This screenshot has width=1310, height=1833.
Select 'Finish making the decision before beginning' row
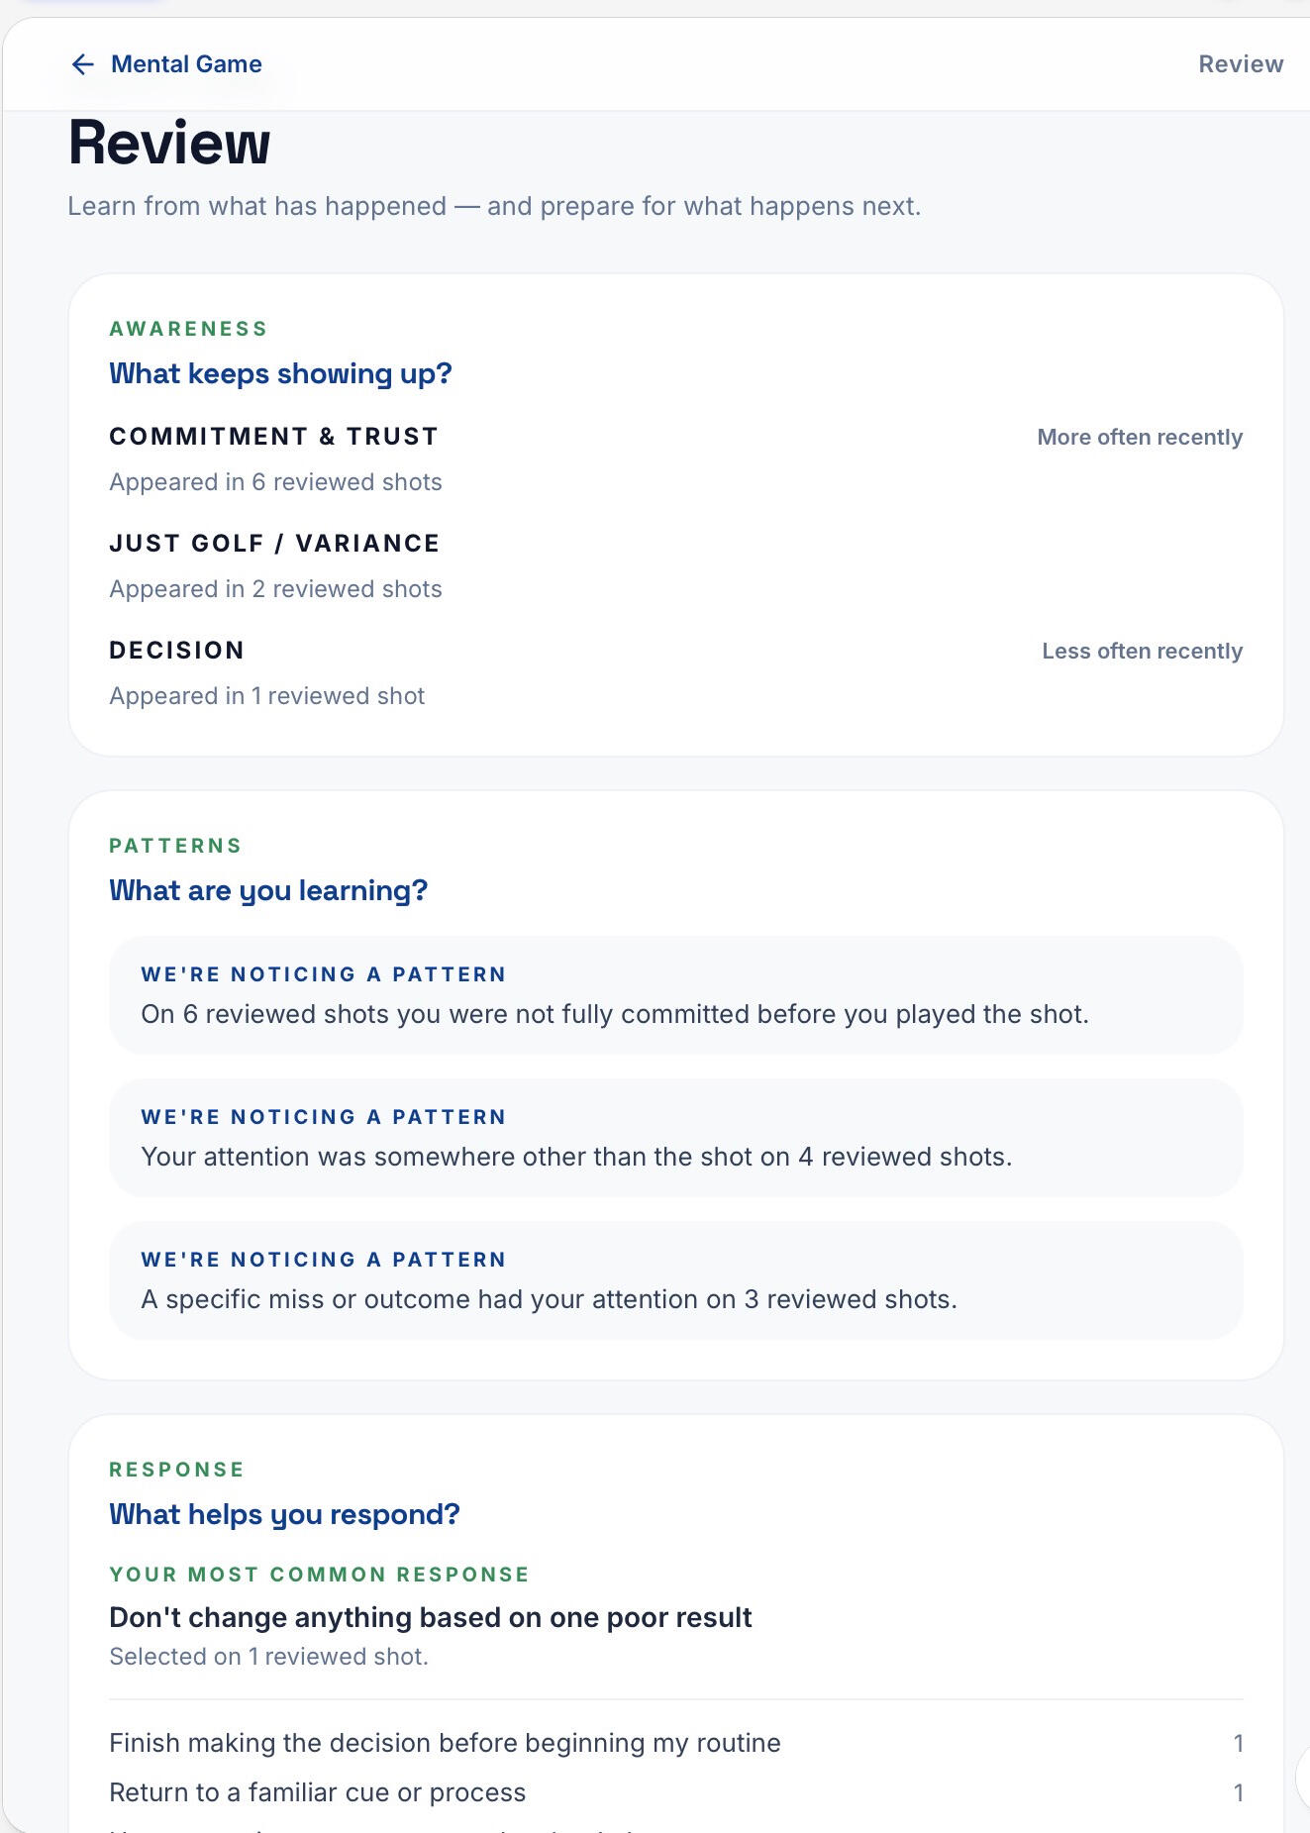tap(675, 1743)
